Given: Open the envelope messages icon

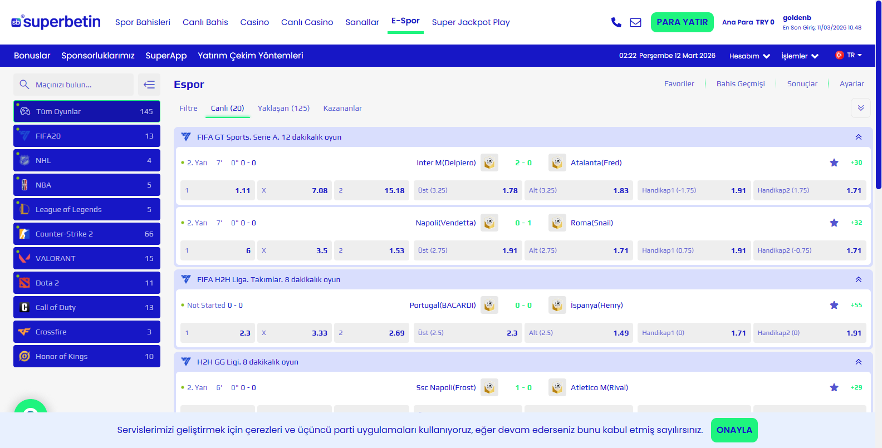Looking at the screenshot, I should pos(635,22).
